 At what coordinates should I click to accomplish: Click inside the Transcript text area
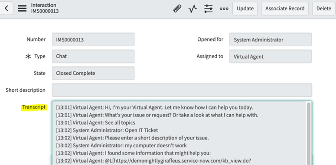pyautogui.click(x=180, y=133)
